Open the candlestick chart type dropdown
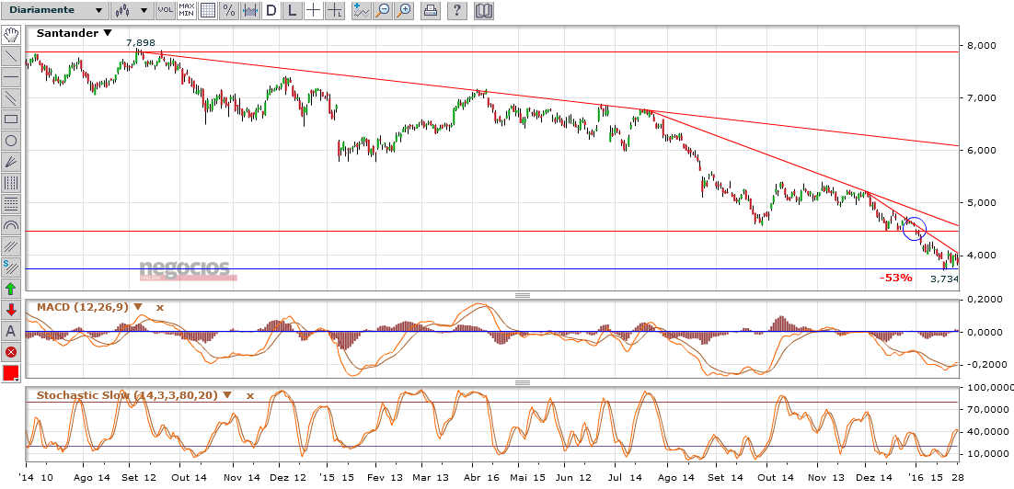Screen dimensions: 1014x489 point(132,11)
